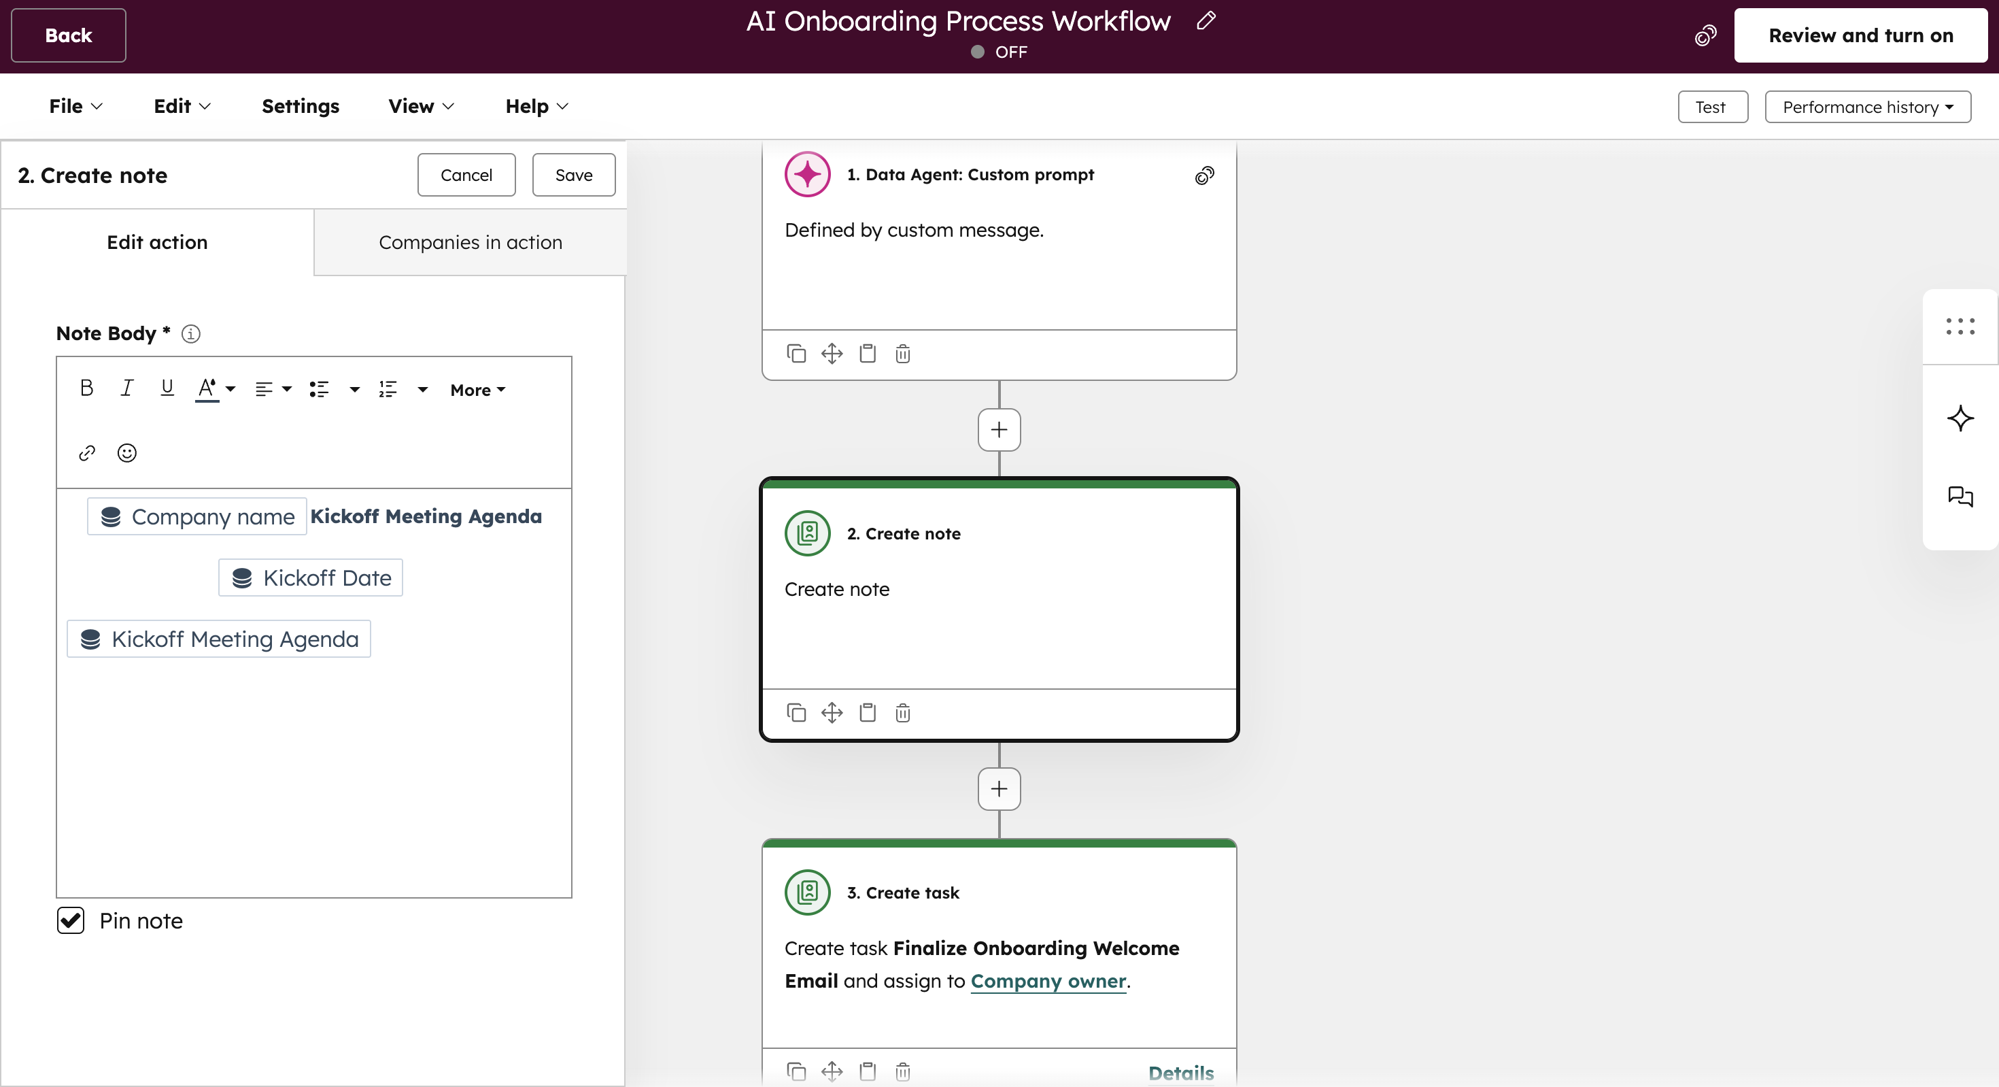Open the comments panel icon on the right sidebar
Viewport: 1999px width, 1087px height.
[x=1961, y=497]
